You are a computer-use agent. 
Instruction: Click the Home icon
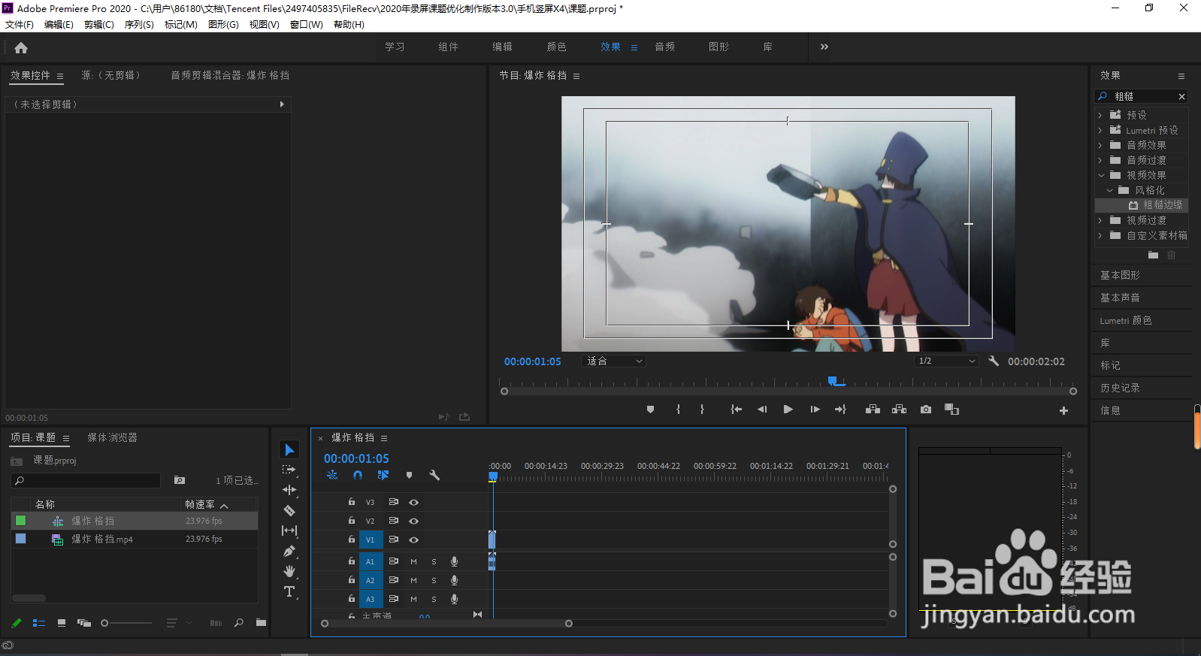[21, 47]
